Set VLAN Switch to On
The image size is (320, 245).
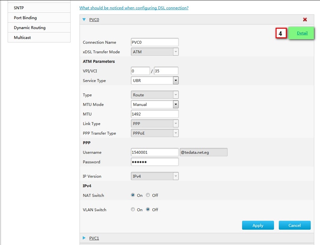click(133, 209)
